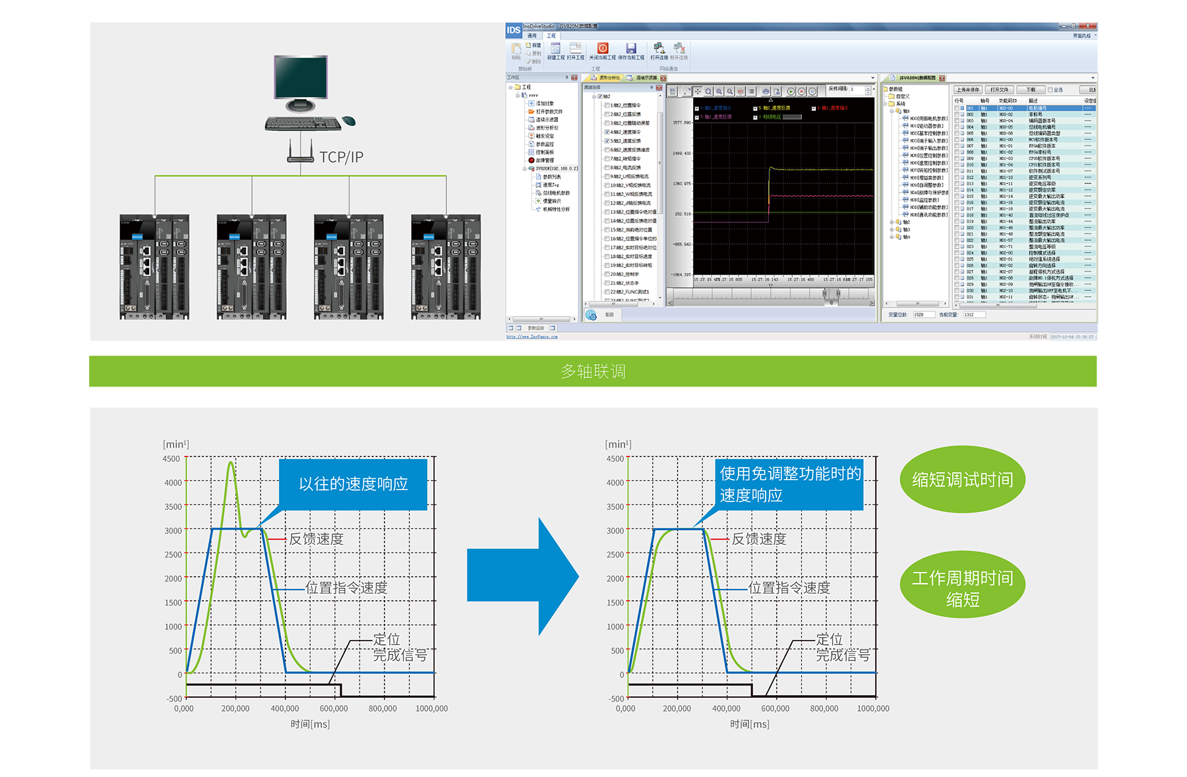Click the print icon in waveform toolbar
Viewport: 1187px width, 777px height.
[x=766, y=92]
